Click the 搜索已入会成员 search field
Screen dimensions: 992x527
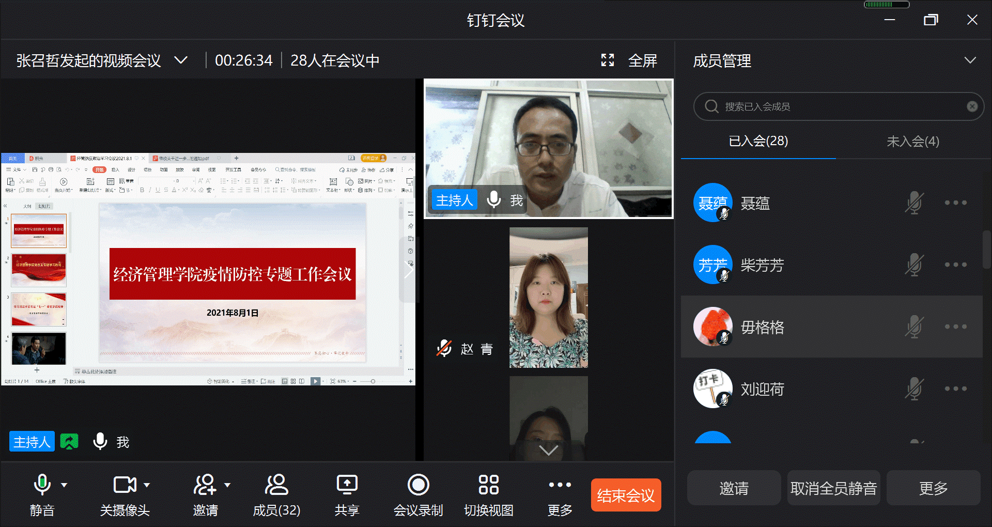[x=837, y=106]
